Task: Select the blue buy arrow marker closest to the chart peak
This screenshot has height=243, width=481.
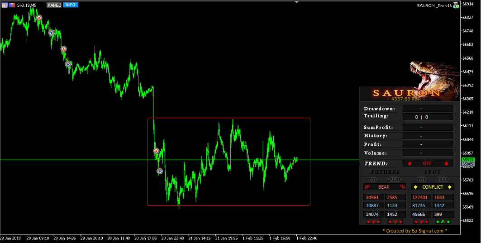Action: pyautogui.click(x=52, y=33)
